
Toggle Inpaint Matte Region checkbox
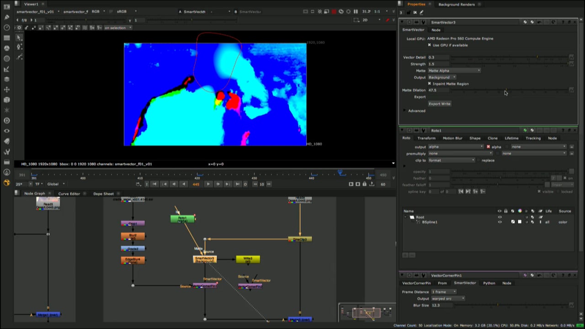click(x=429, y=84)
